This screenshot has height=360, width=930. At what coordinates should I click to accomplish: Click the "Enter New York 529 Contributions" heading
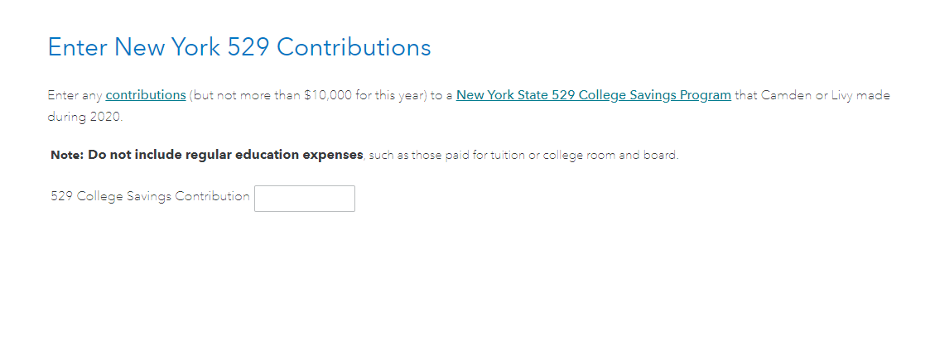pos(239,47)
